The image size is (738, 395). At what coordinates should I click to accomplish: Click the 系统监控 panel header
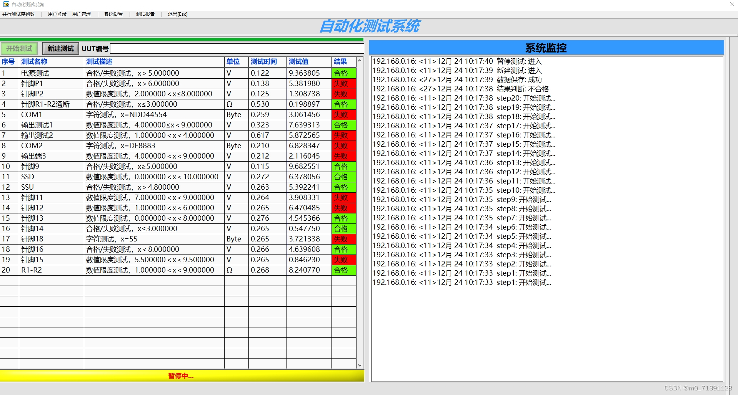click(546, 48)
